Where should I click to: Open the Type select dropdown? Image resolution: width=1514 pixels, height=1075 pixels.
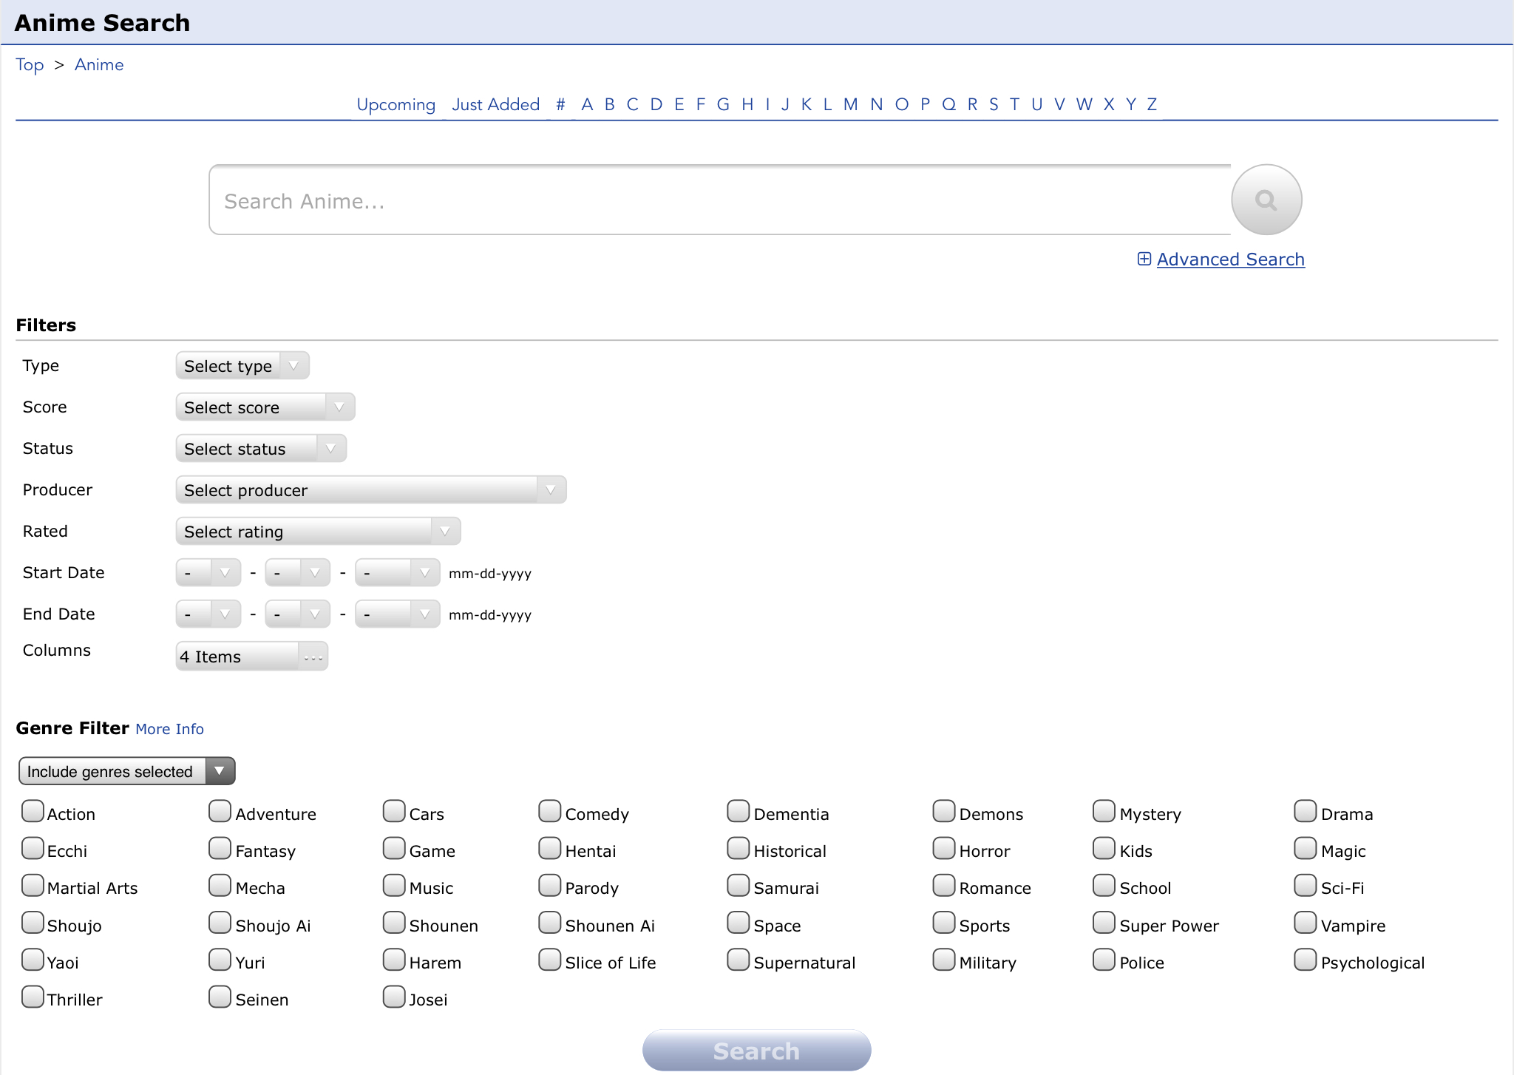pyautogui.click(x=241, y=367)
